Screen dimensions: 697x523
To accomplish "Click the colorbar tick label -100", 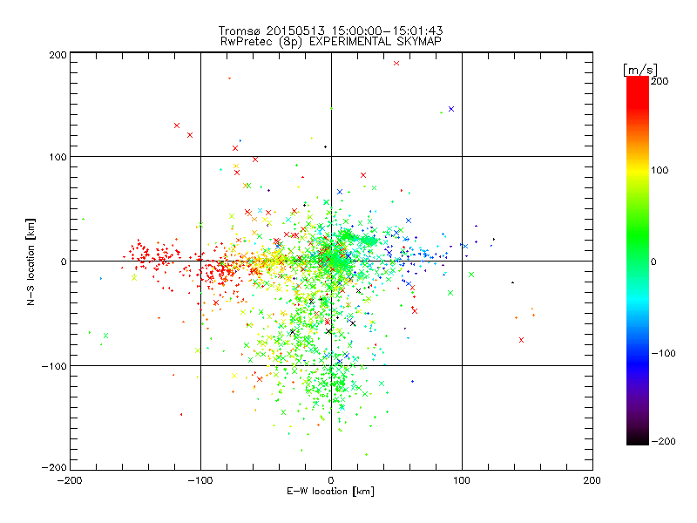I will 663,354.
